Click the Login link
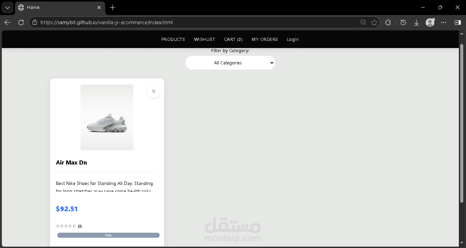This screenshot has width=466, height=248. pyautogui.click(x=293, y=39)
